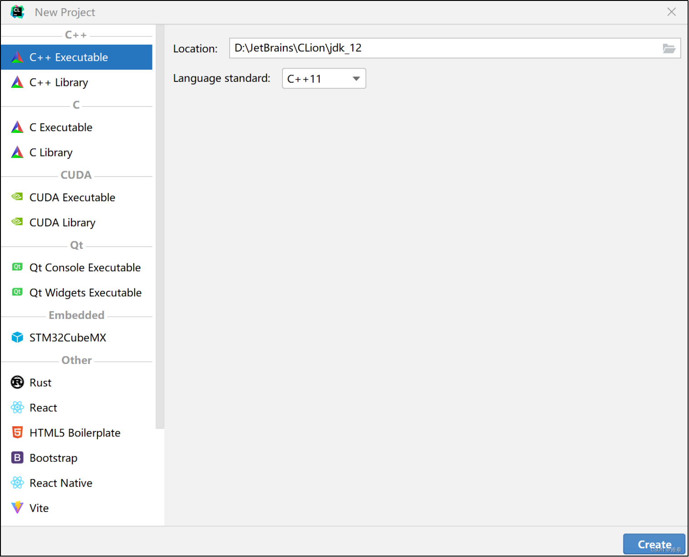This screenshot has height=557, width=689.
Task: Choose the Vite lightning icon
Action: tap(17, 507)
